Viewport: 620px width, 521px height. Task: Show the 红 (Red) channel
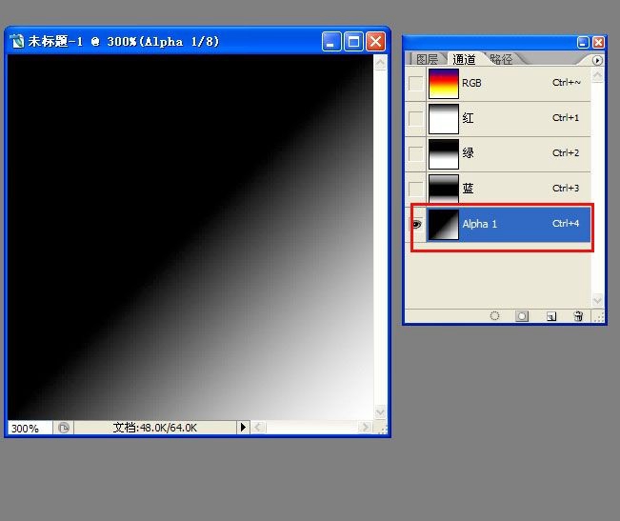coord(415,118)
